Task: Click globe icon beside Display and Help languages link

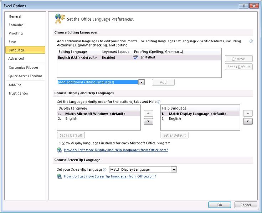Action: click(x=60, y=150)
